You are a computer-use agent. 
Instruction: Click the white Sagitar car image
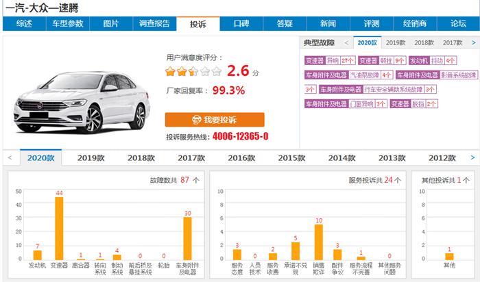(82, 102)
